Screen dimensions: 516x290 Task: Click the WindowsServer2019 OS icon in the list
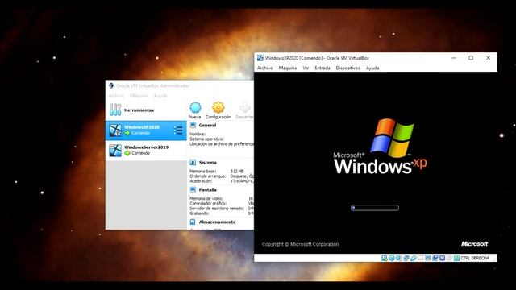[x=115, y=151]
